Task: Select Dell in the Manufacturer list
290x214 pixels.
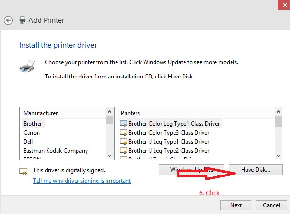Action: (x=28, y=142)
